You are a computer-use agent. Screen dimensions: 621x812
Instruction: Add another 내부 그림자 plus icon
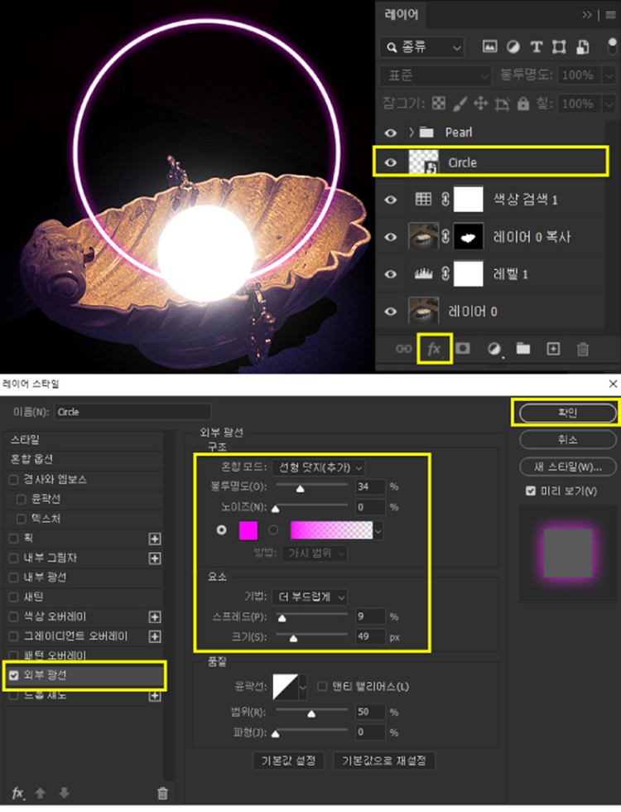[x=155, y=558]
